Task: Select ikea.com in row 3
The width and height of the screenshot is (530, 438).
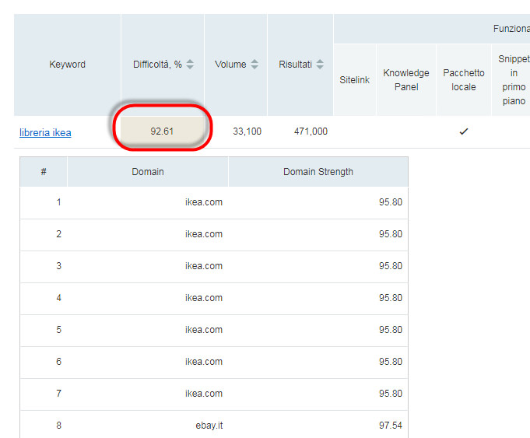Action: [x=204, y=266]
